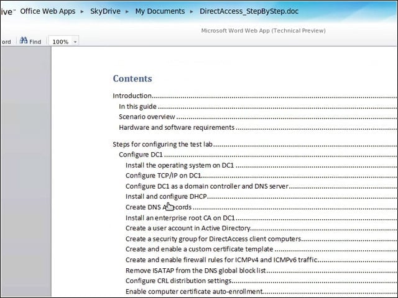Open Remove ISATAP from DNS global block list
The height and width of the screenshot is (298, 398).
pyautogui.click(x=196, y=271)
